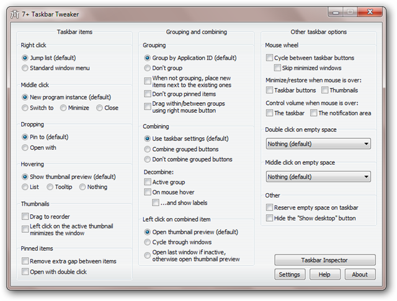Viewport: 397px width, 301px height.
Task: Enable Cycle between taskbar buttons
Action: coord(270,58)
